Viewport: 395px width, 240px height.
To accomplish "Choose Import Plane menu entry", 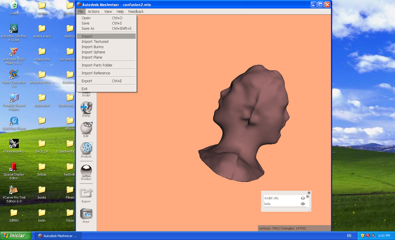I will click(x=106, y=57).
